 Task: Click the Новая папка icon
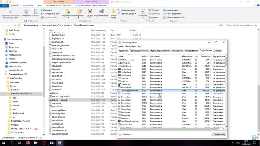tap(113, 11)
